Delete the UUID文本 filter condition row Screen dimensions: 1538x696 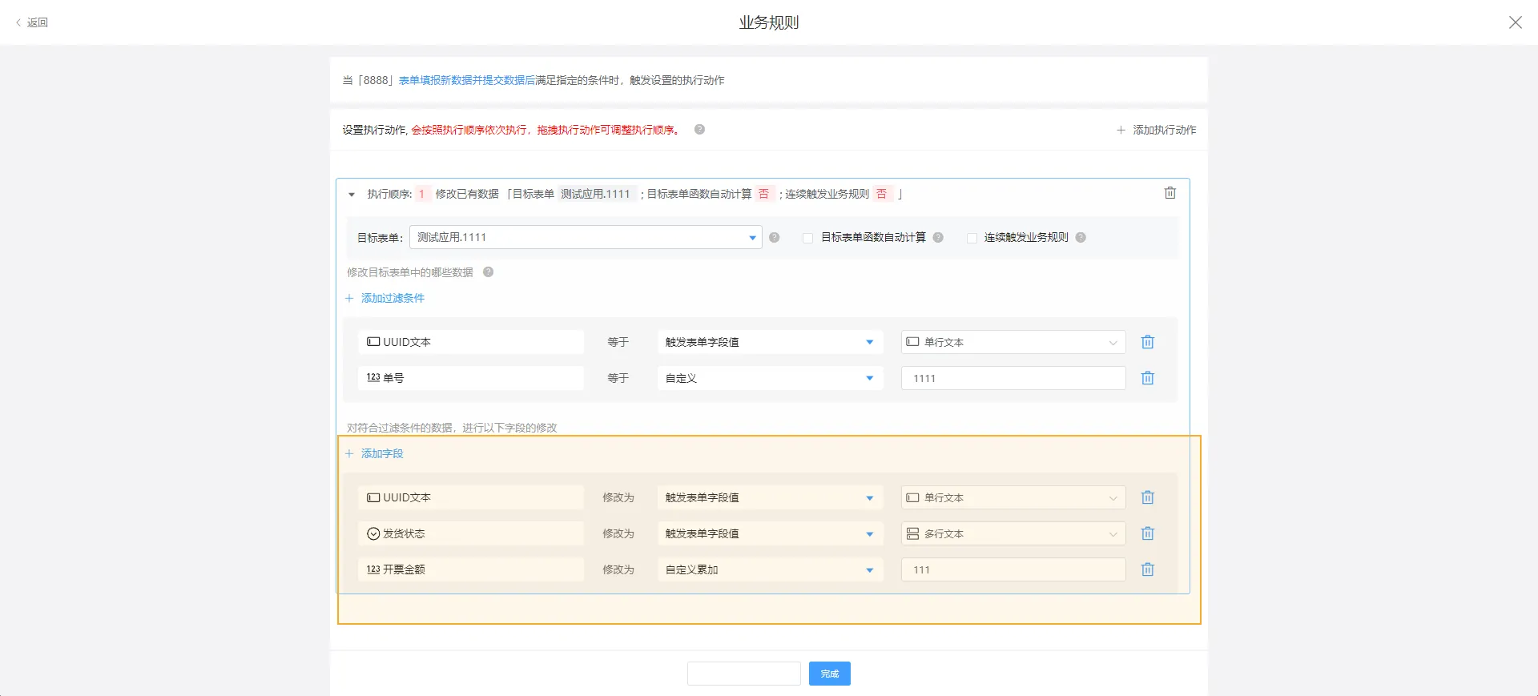coord(1147,342)
